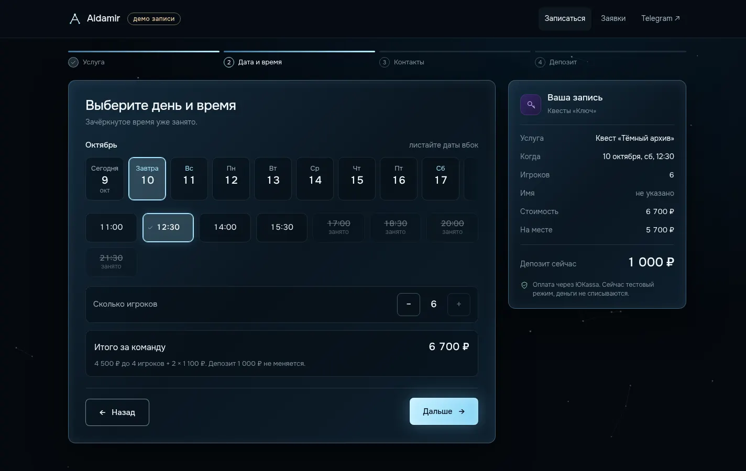Click the Aidamir logo icon

coord(75,19)
